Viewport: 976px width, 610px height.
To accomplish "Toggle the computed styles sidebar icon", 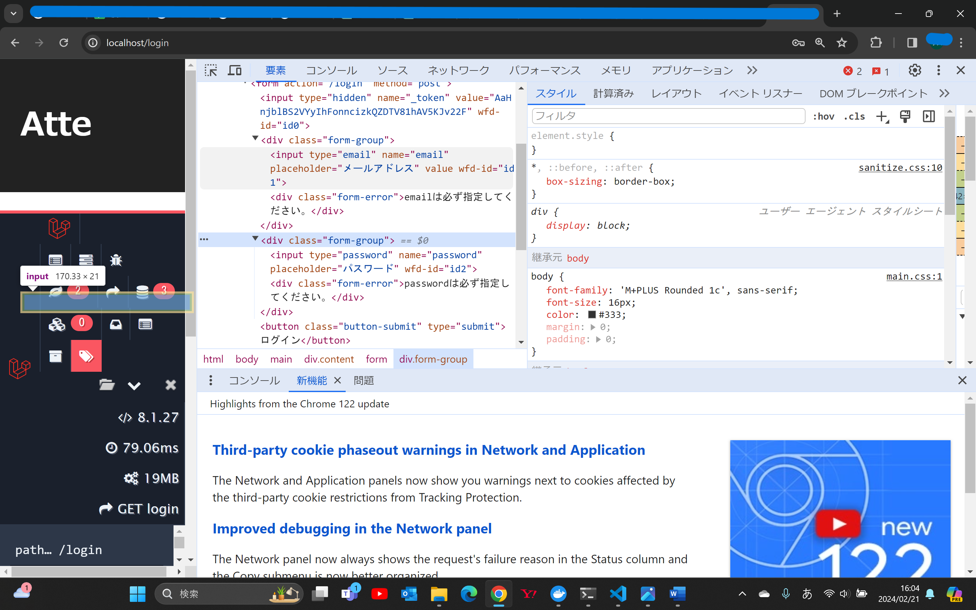I will [929, 117].
